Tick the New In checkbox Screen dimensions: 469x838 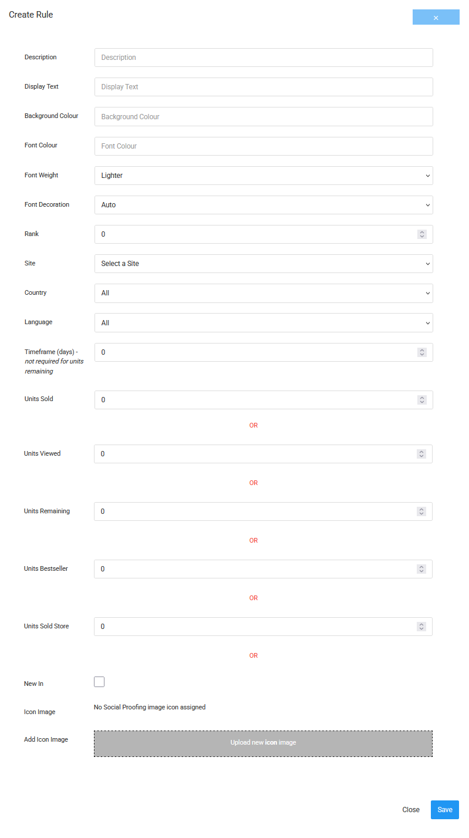pos(99,682)
